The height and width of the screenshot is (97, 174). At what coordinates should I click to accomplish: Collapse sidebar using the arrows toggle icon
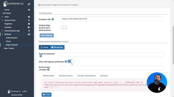click(29, 4)
